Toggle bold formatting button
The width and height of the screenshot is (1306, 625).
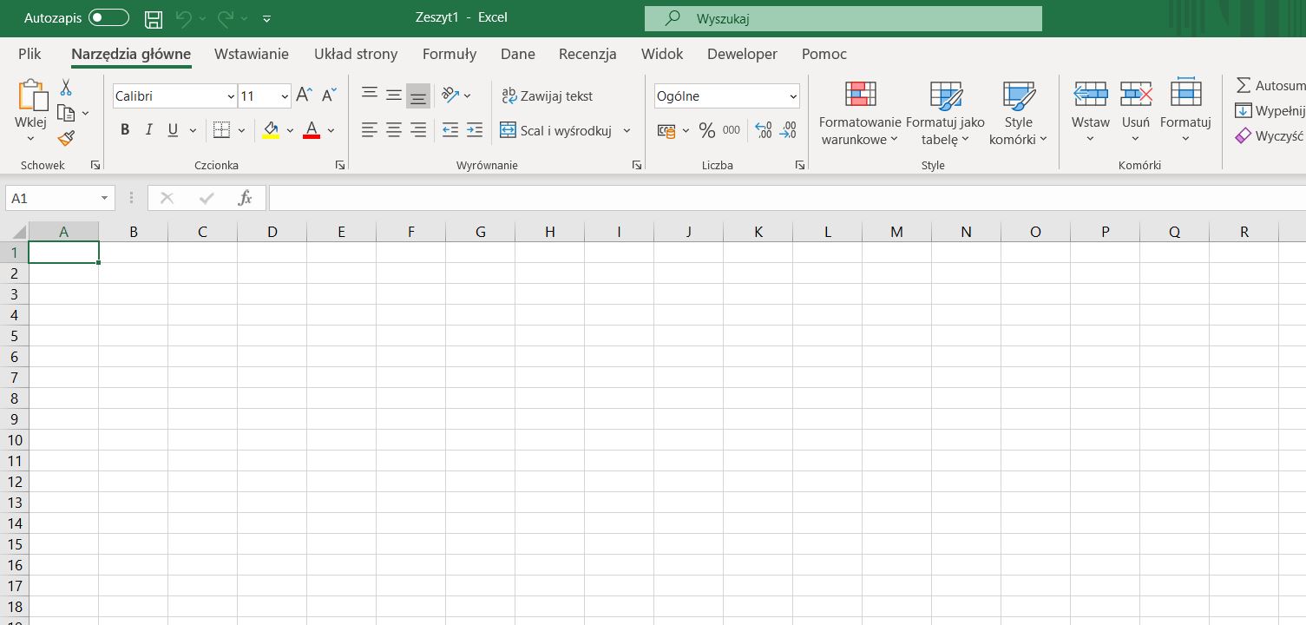pyautogui.click(x=125, y=130)
